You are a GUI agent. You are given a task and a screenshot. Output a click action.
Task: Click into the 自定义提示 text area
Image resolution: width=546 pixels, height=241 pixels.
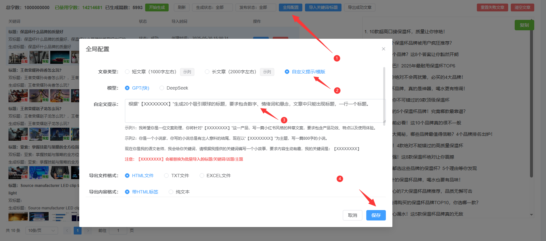coord(255,111)
